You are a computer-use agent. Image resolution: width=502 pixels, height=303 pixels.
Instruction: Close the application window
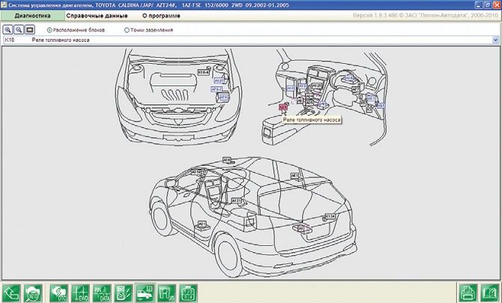point(497,4)
